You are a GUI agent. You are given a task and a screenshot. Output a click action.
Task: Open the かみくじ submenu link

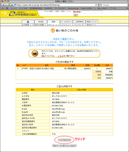pos(50,25)
